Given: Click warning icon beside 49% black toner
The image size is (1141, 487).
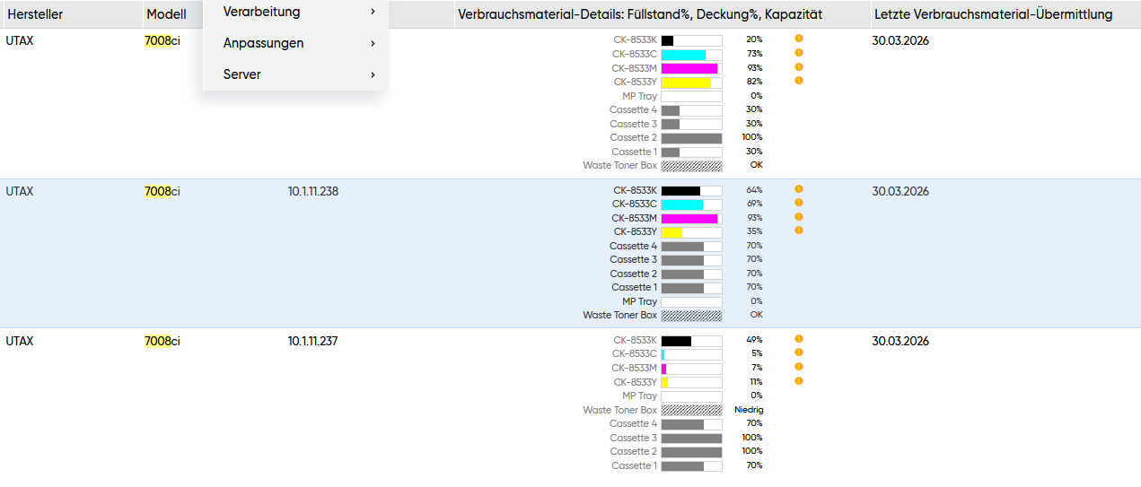Looking at the screenshot, I should (798, 339).
